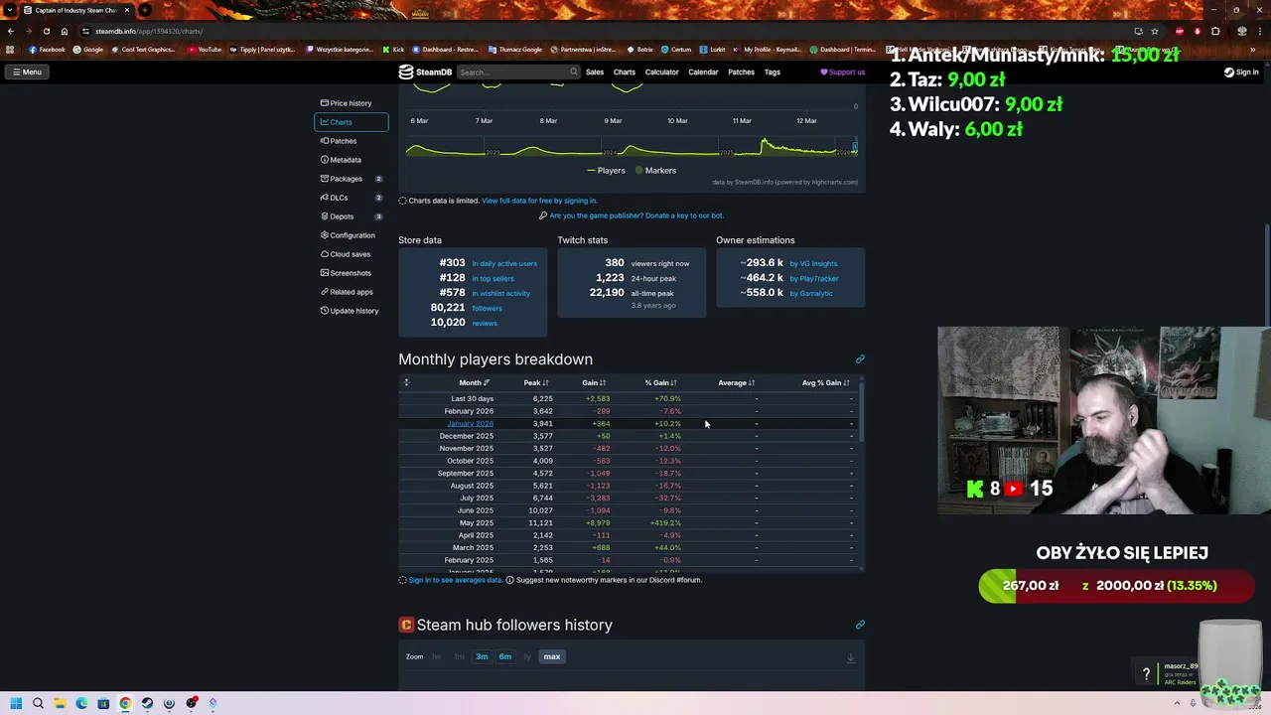Open the January 2026 month link
This screenshot has width=1271, height=715.
click(470, 423)
